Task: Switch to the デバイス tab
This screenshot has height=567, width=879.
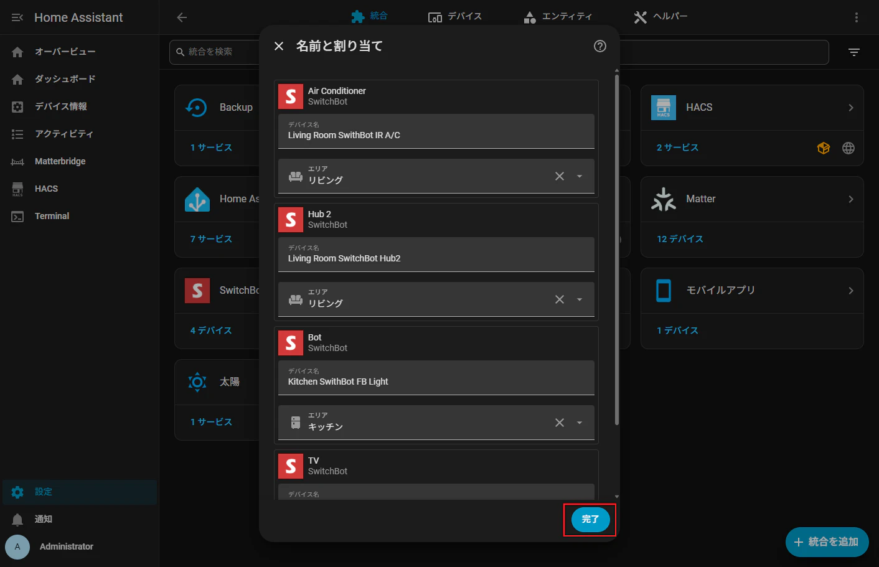Action: click(455, 16)
